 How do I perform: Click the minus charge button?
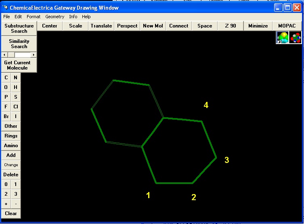[x=16, y=204]
